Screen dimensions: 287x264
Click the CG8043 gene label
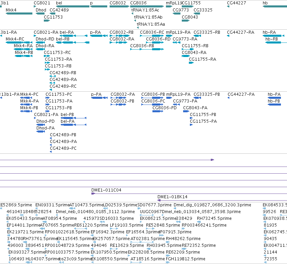click(x=190, y=17)
